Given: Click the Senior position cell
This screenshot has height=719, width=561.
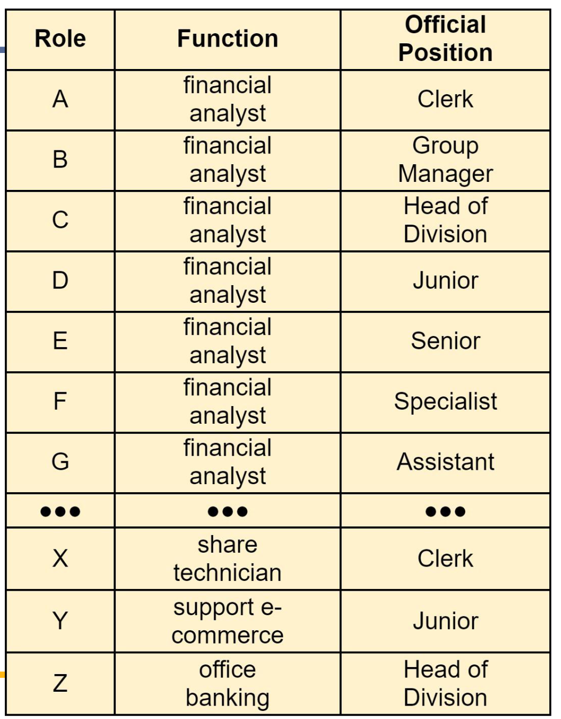Looking at the screenshot, I should [445, 341].
